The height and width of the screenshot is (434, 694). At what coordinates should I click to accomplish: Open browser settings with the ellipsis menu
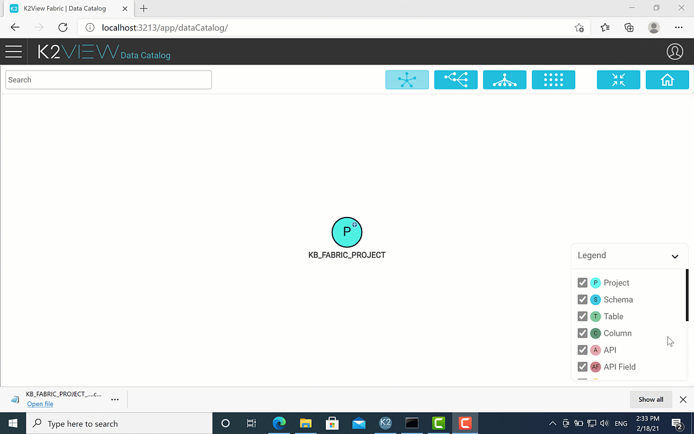pyautogui.click(x=679, y=27)
